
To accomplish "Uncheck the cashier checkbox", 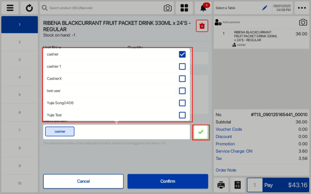I will coord(182,54).
